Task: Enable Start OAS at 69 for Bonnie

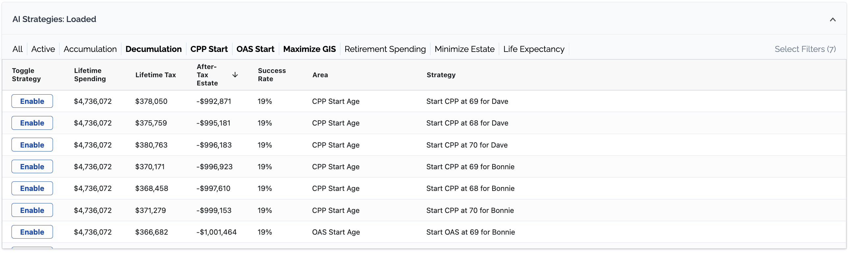Action: click(x=32, y=232)
